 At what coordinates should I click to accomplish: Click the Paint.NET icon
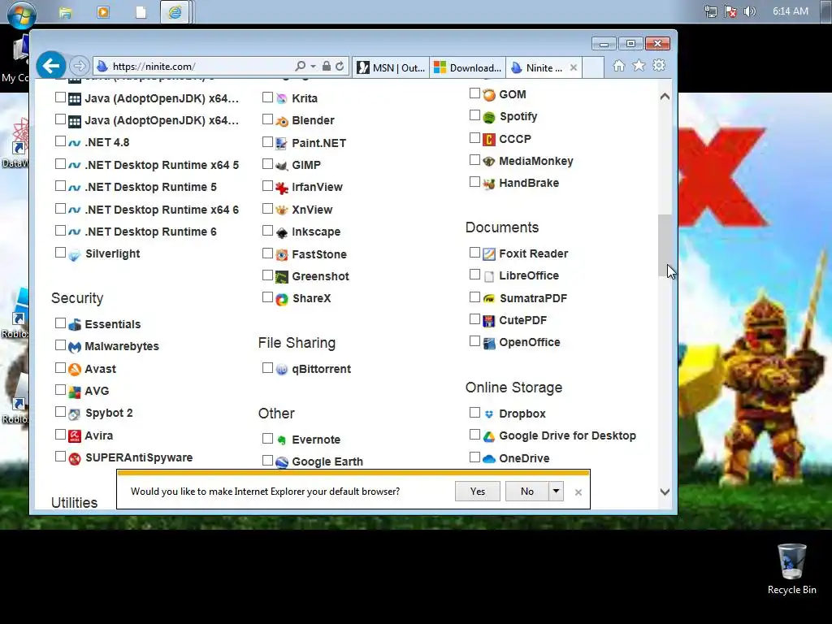click(x=282, y=143)
